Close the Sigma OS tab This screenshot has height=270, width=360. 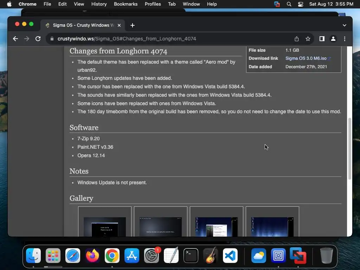[x=119, y=25]
